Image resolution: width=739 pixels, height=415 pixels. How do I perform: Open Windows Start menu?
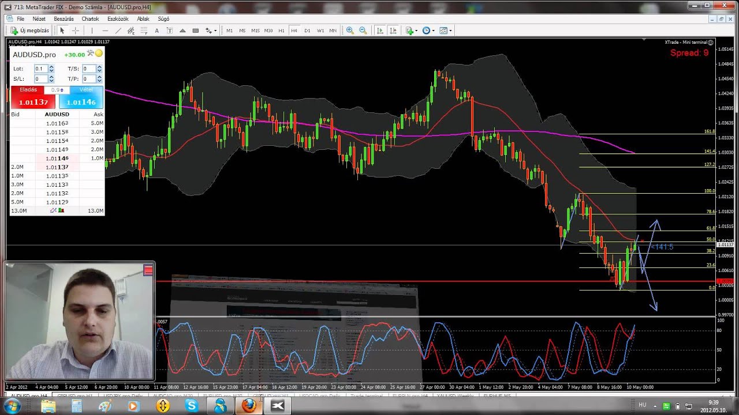pyautogui.click(x=12, y=406)
